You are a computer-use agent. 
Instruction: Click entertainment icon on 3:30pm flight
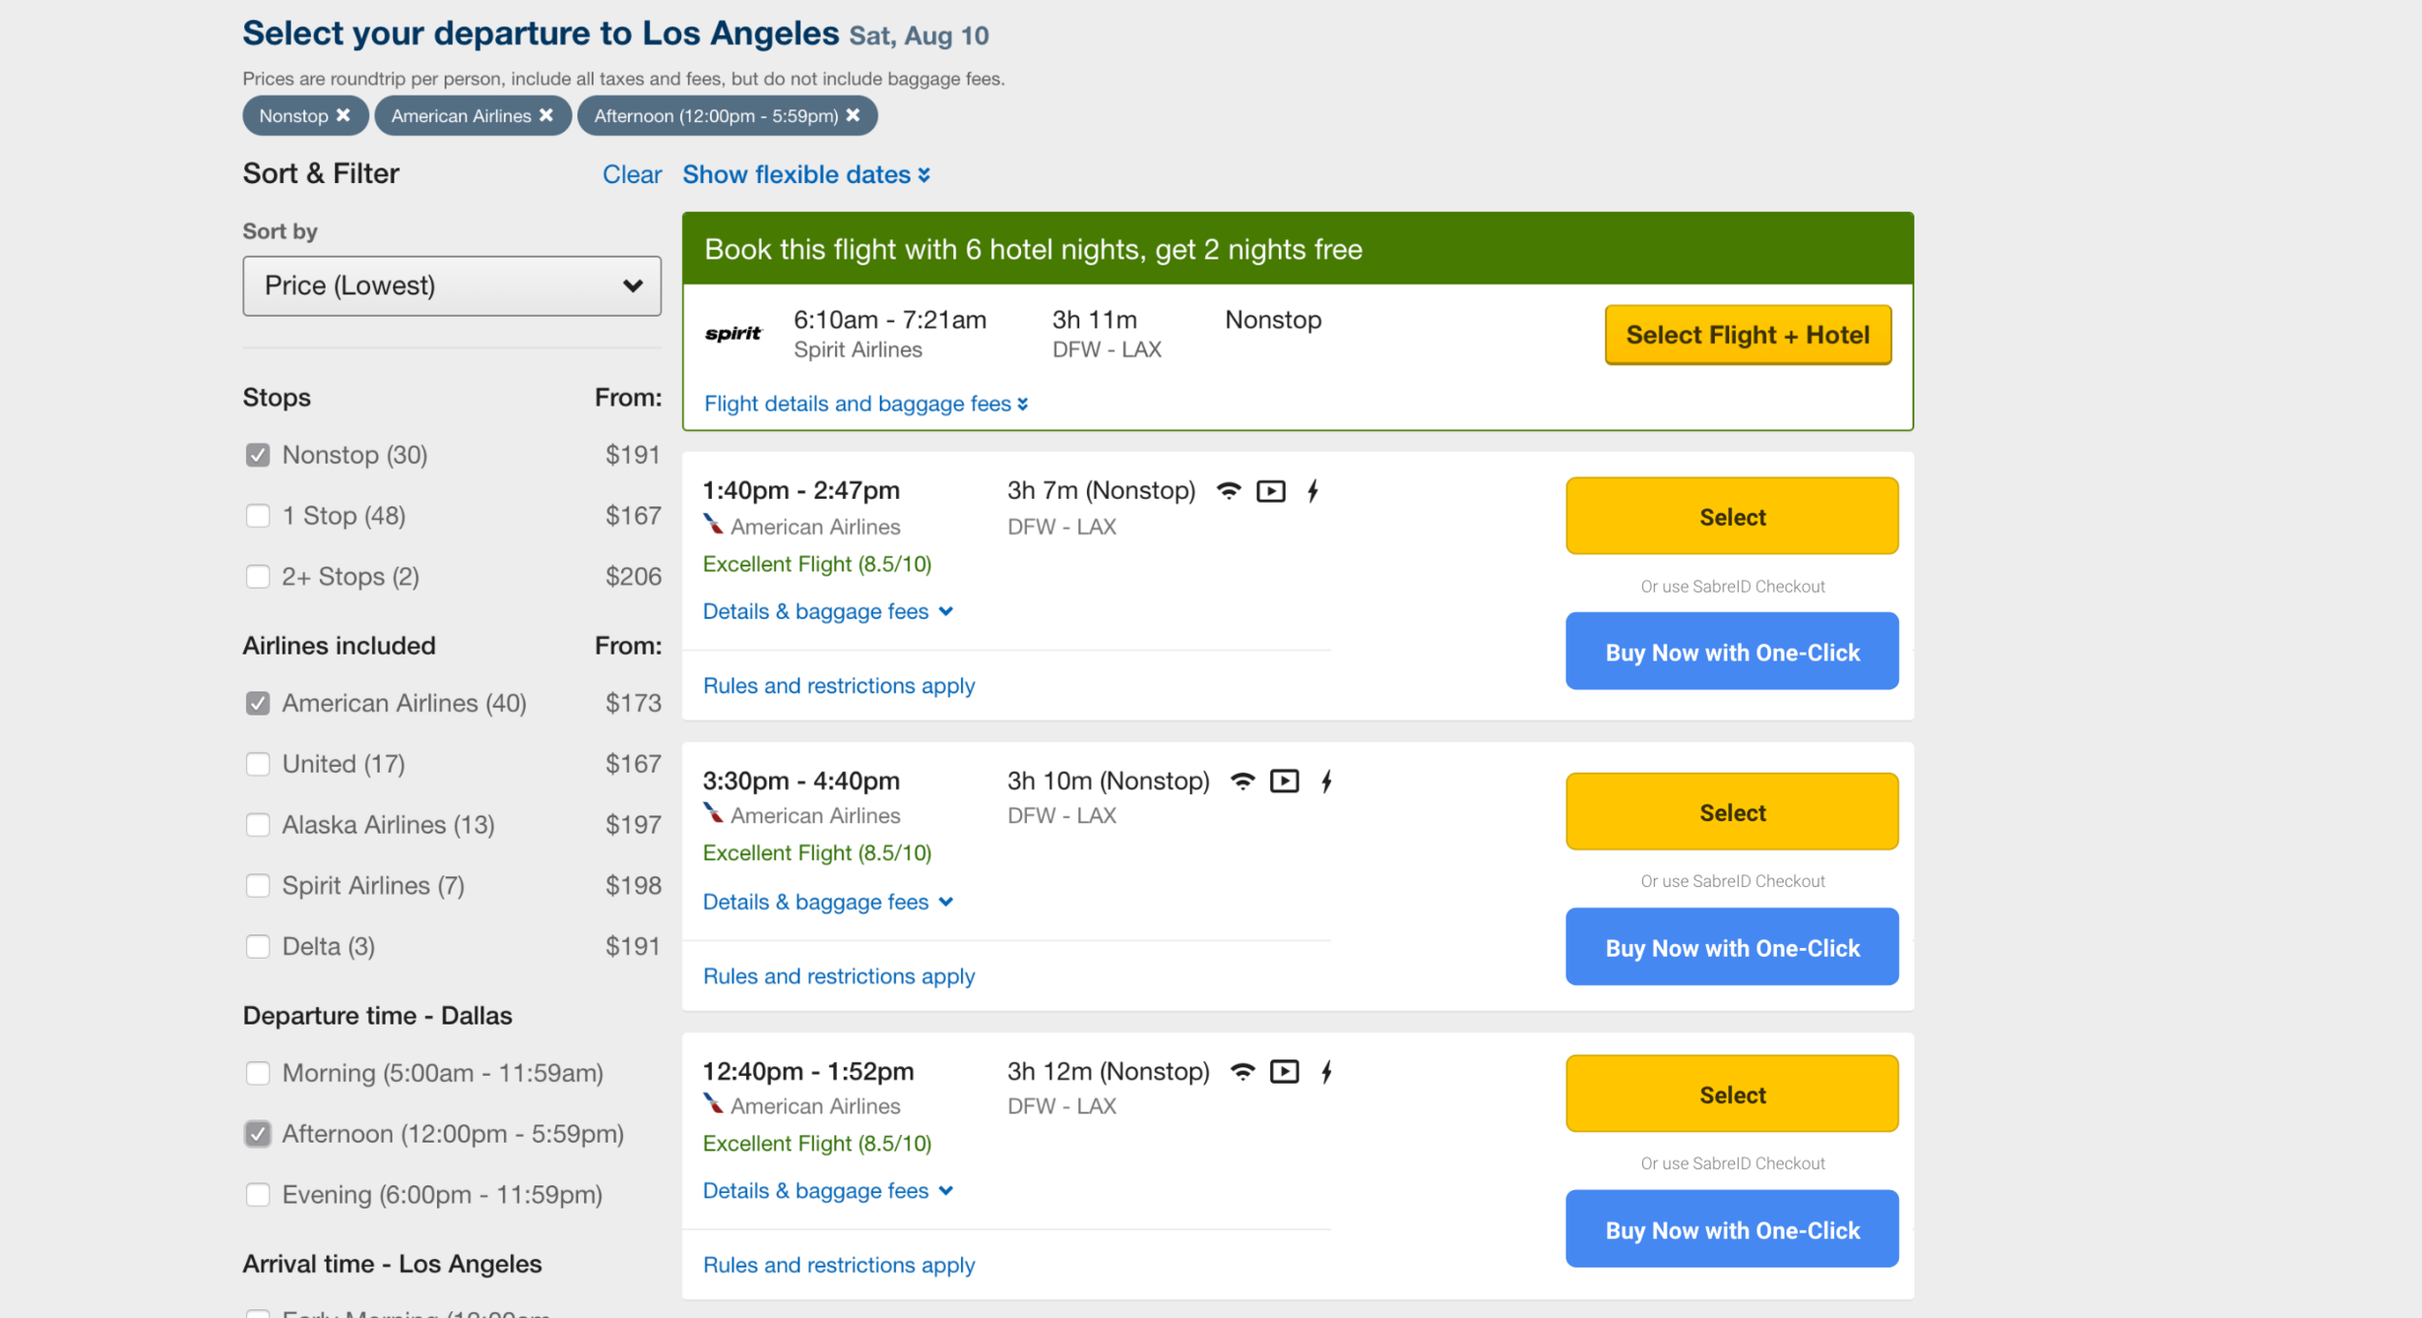1285,781
